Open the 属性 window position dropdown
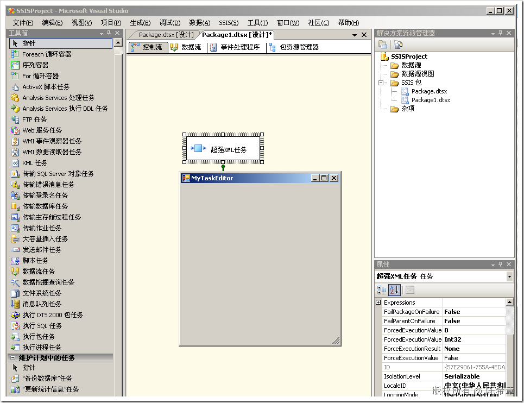 click(x=493, y=265)
